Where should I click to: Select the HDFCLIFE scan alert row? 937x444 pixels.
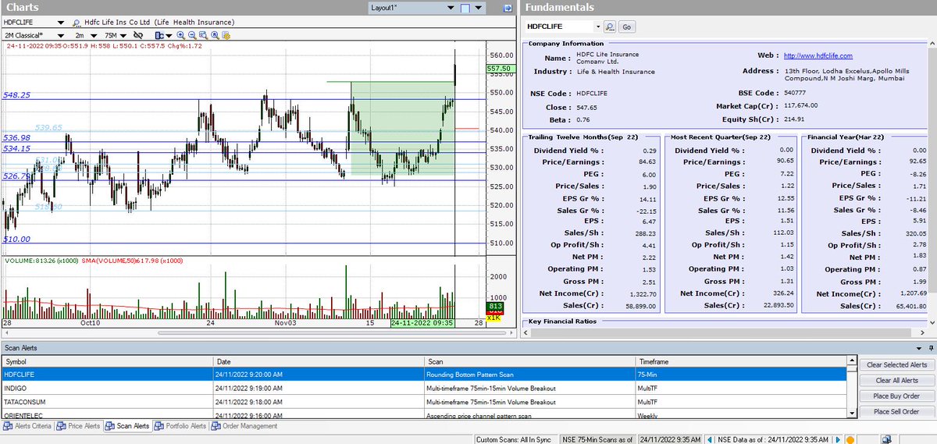424,375
